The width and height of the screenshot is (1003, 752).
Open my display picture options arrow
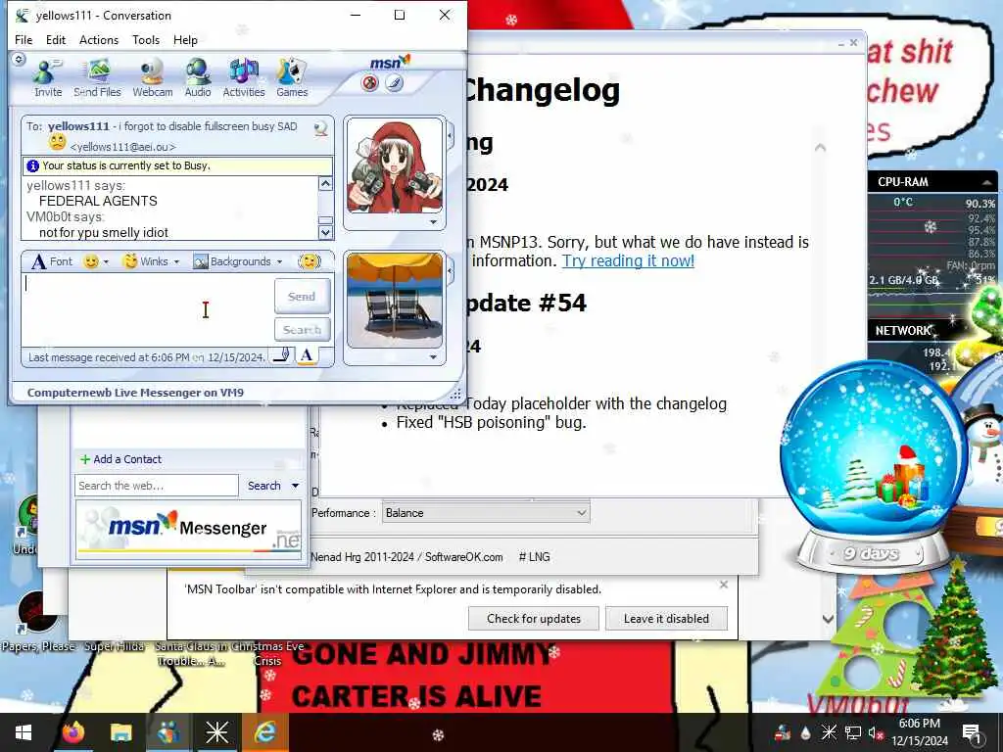click(434, 357)
